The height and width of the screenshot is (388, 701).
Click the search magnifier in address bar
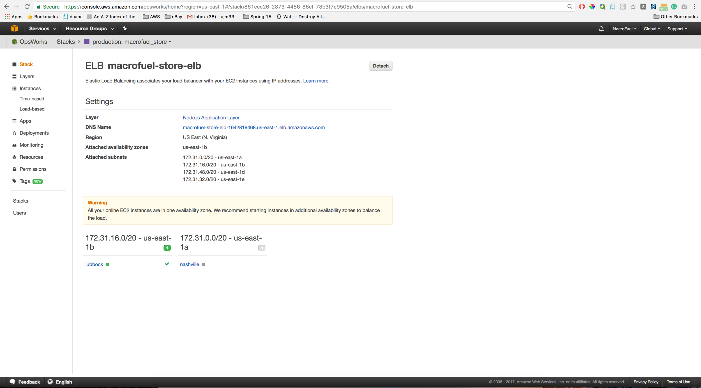[x=569, y=6]
